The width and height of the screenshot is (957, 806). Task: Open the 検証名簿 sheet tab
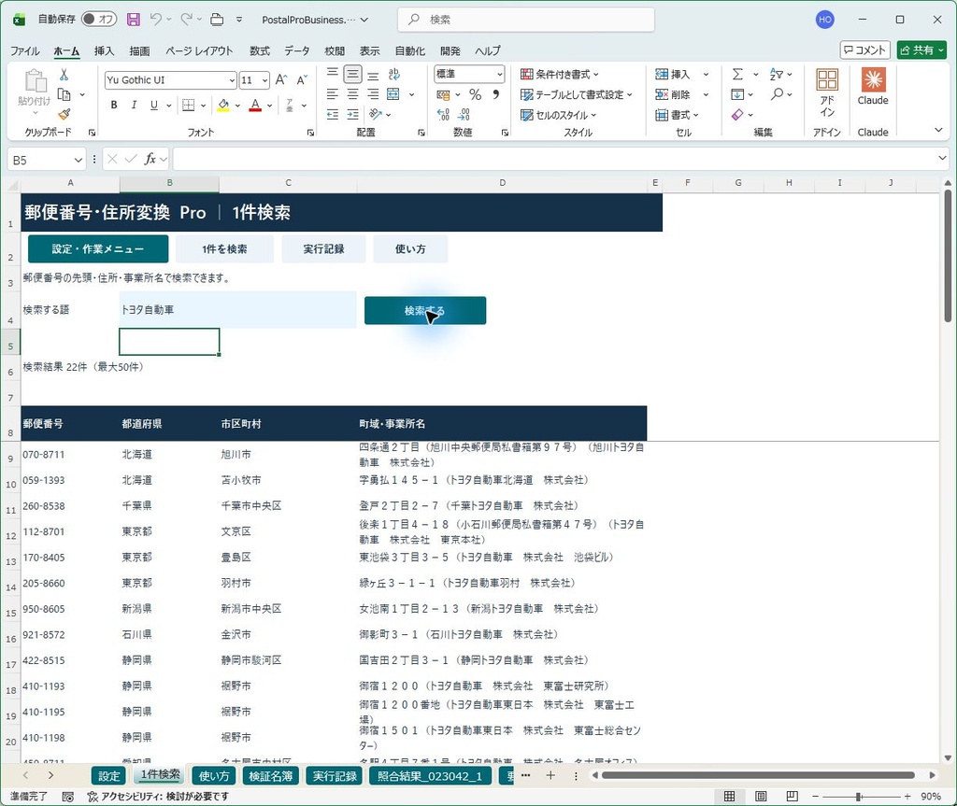click(270, 776)
